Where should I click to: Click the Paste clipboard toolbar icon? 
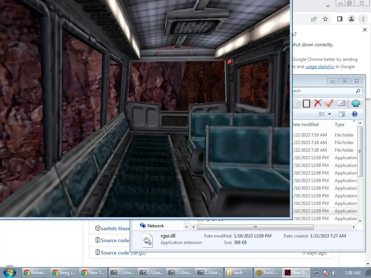(x=307, y=103)
